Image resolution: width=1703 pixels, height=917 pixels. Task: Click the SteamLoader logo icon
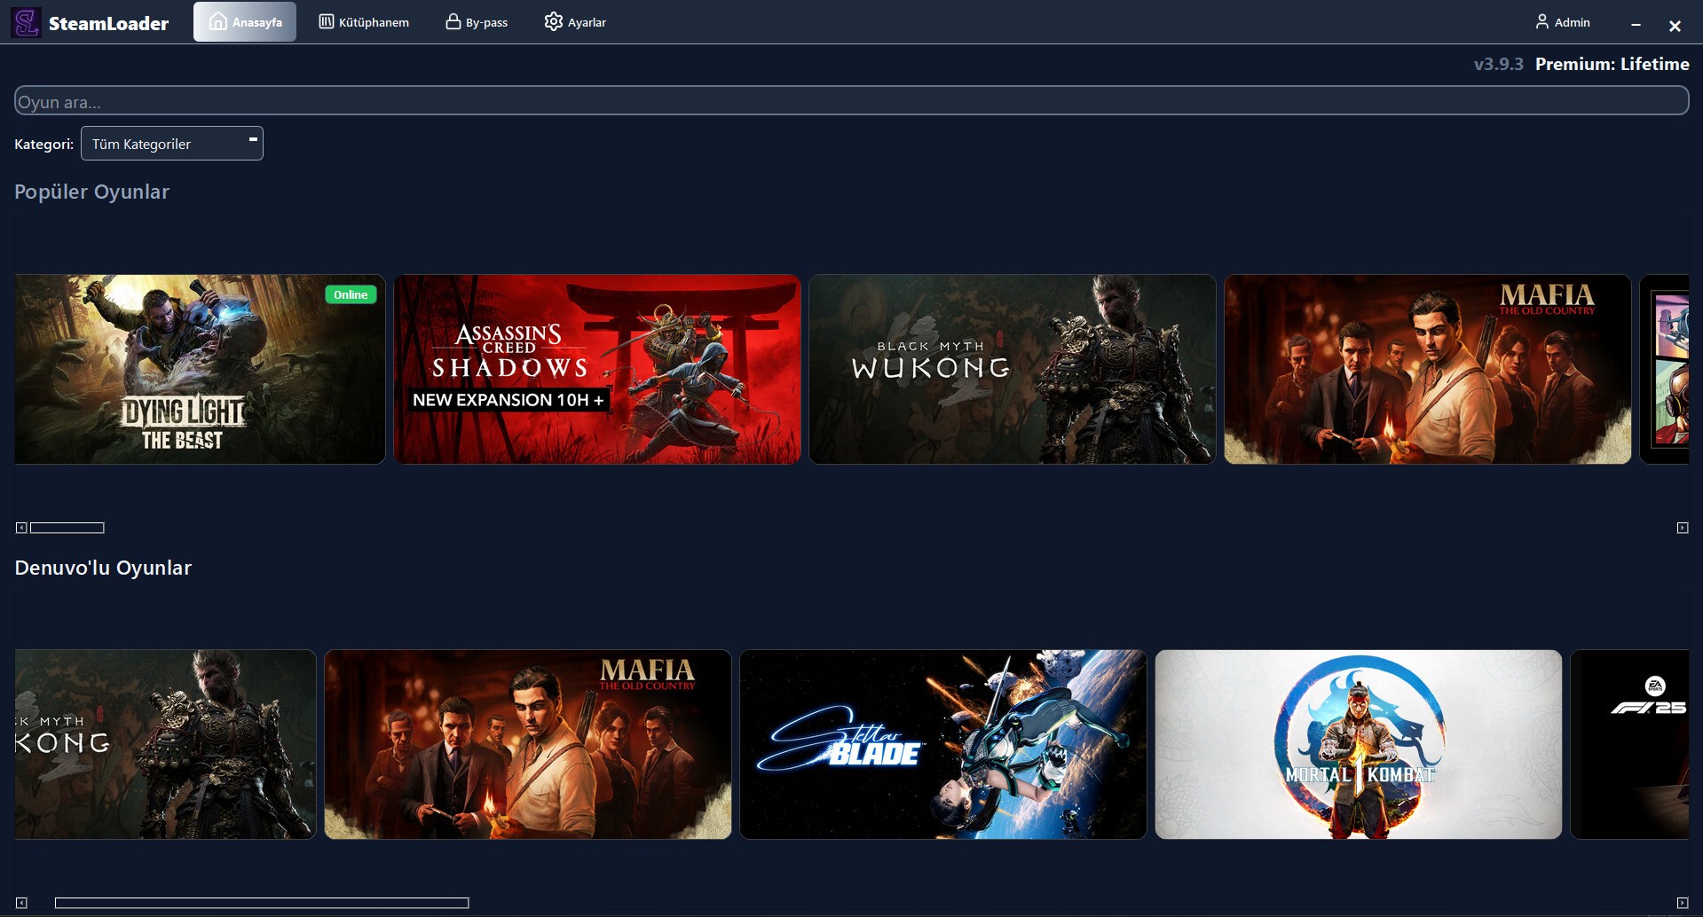[x=26, y=22]
